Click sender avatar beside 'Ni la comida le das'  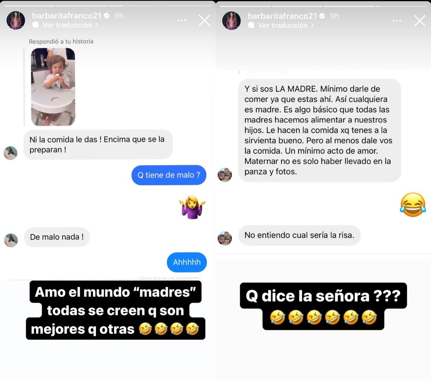point(10,153)
